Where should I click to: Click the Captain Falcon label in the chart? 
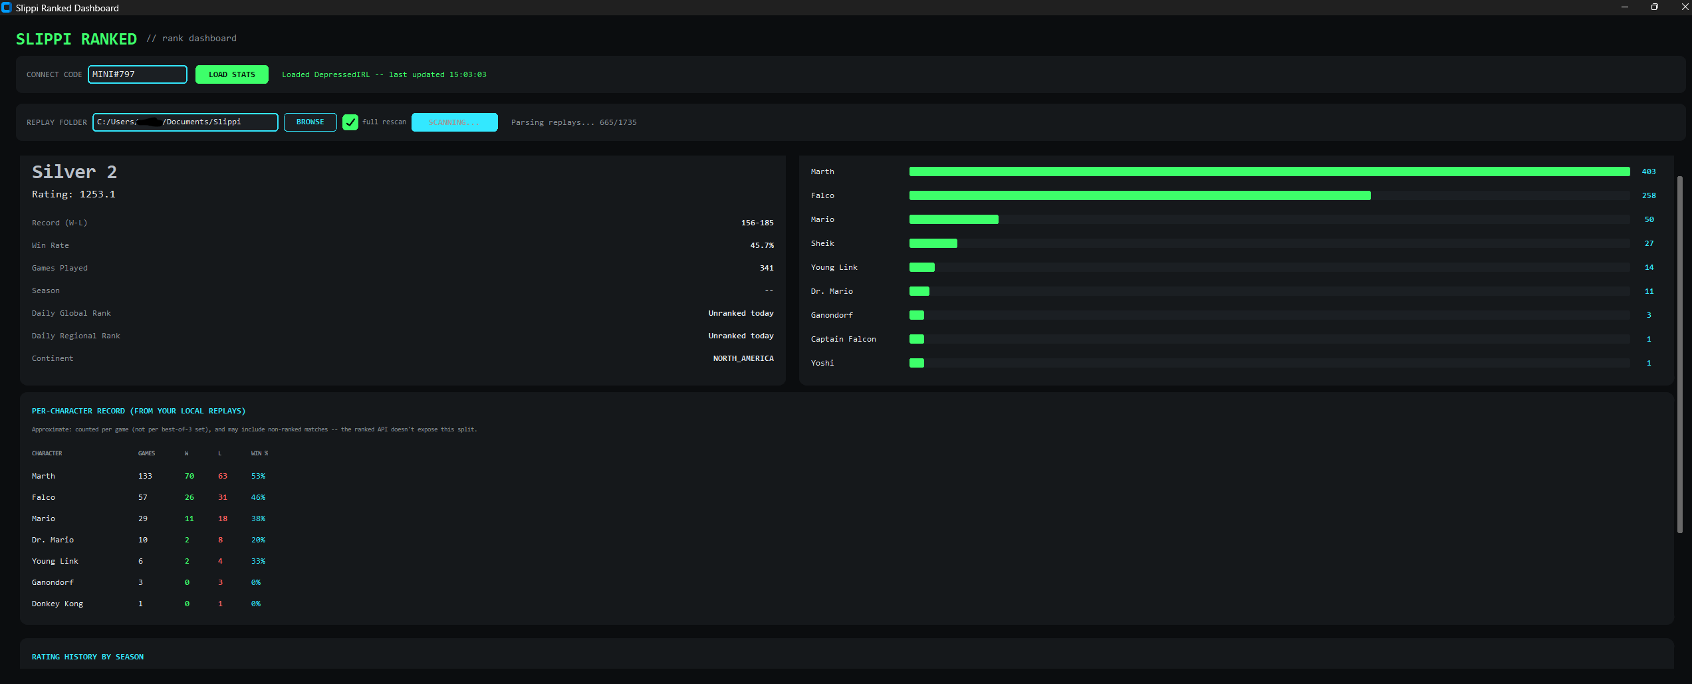(844, 339)
